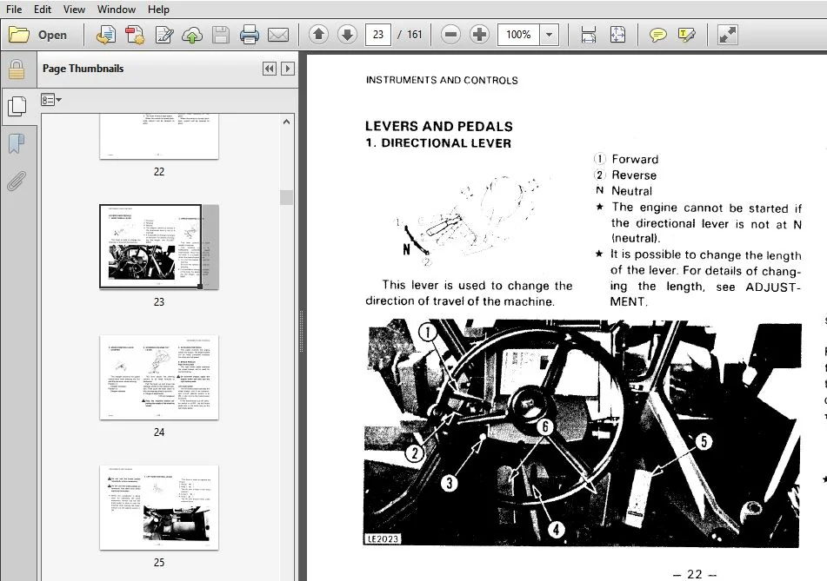Collapse the panel with double-left arrow
The height and width of the screenshot is (581, 827).
270,69
